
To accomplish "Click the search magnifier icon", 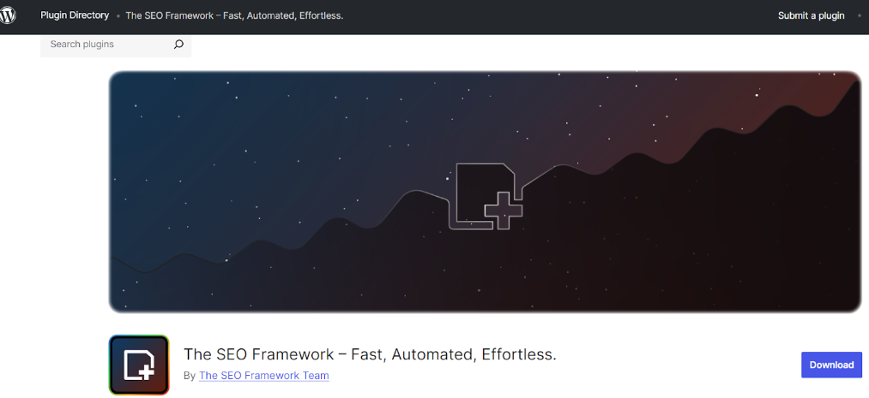I will pyautogui.click(x=178, y=45).
